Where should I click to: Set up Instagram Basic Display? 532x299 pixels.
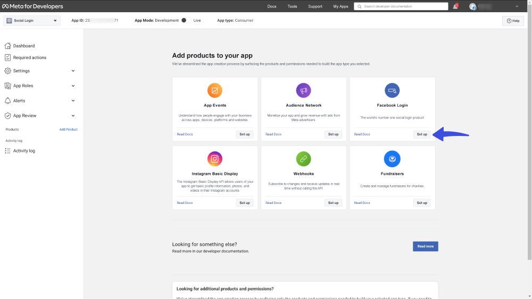coord(245,203)
